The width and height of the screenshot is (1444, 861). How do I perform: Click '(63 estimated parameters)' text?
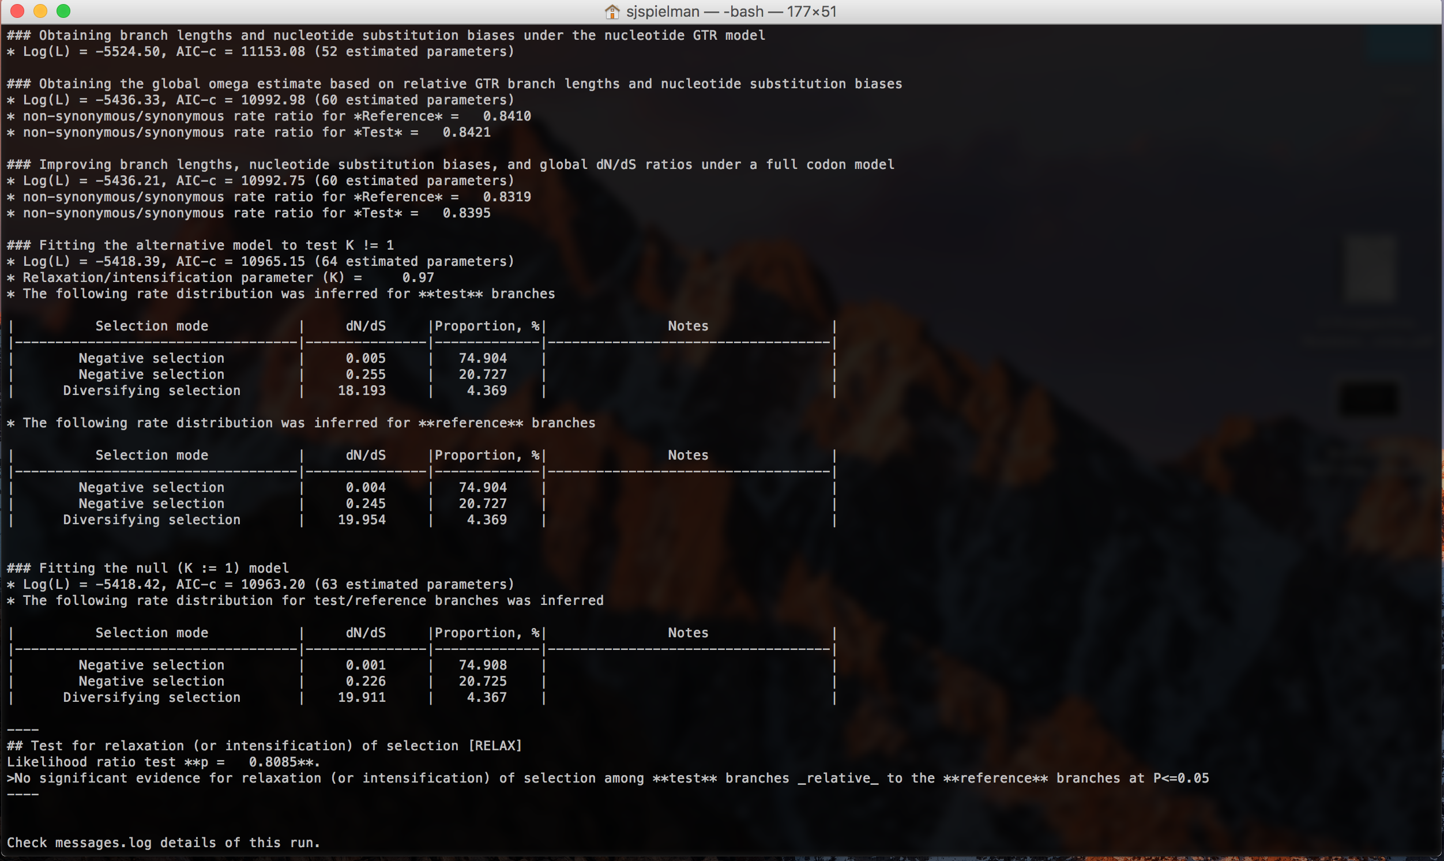pyautogui.click(x=414, y=584)
